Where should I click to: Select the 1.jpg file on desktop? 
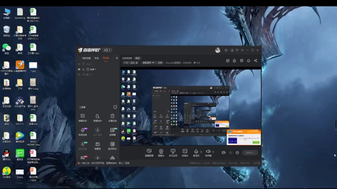(x=33, y=67)
